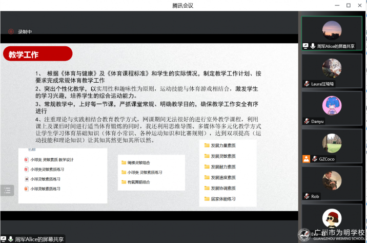Screen dimensions: 367x243
Task: Click the screen share icon on Alice's tile
Action: [305, 46]
